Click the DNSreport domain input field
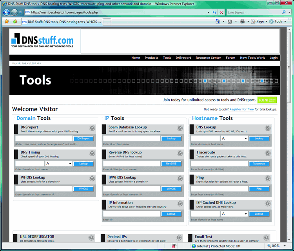The image size is (294, 251). click(x=44, y=139)
